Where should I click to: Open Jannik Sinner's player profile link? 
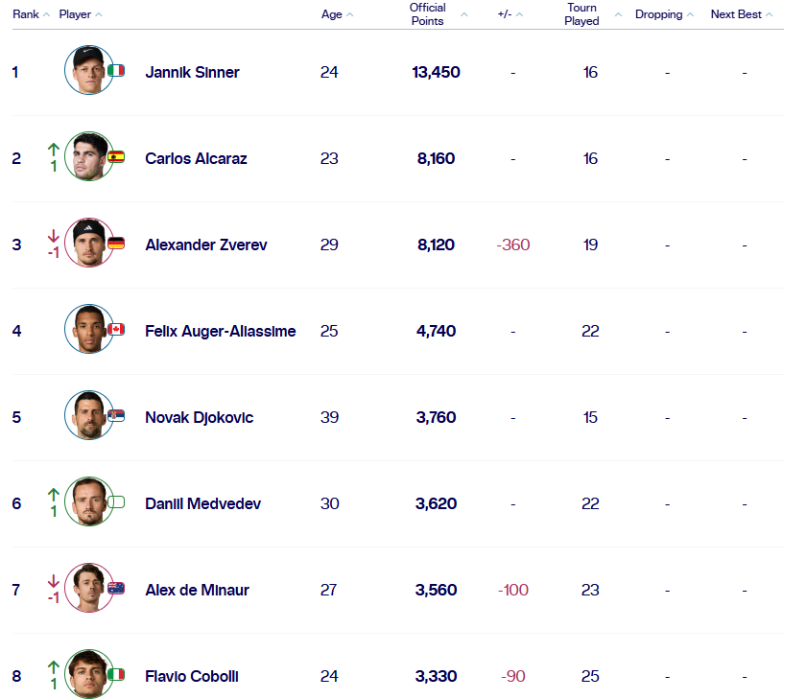[192, 73]
